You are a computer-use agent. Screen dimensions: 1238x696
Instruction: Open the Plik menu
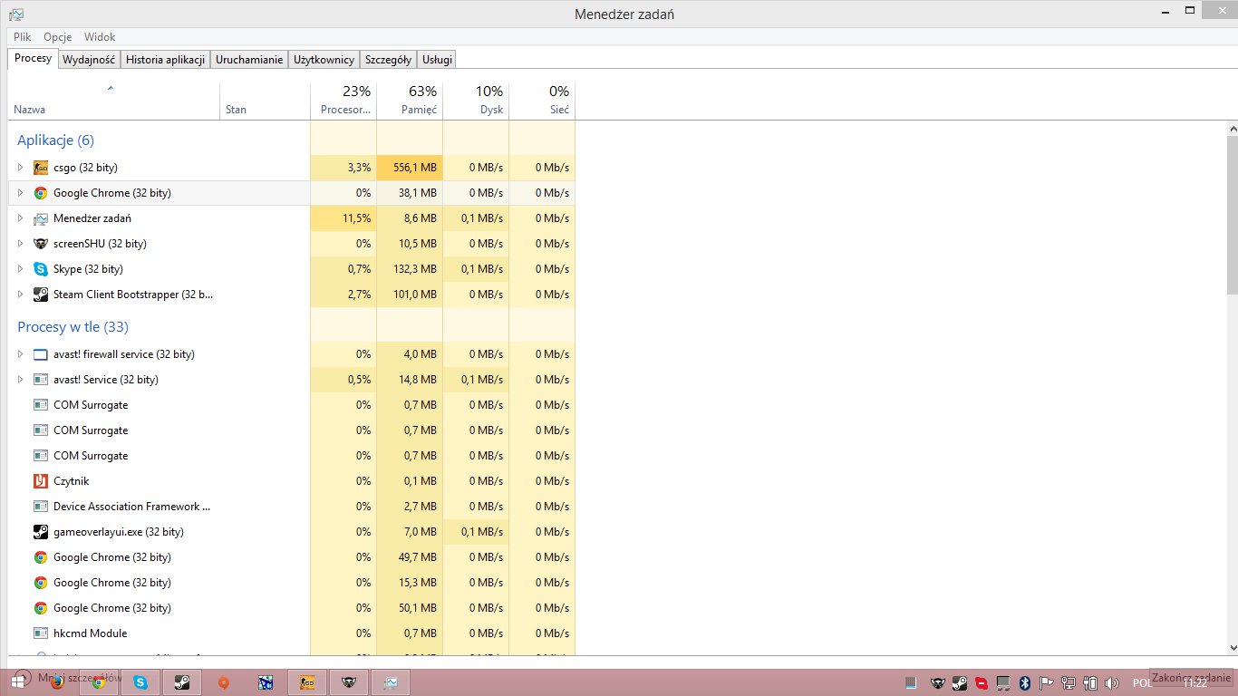23,37
